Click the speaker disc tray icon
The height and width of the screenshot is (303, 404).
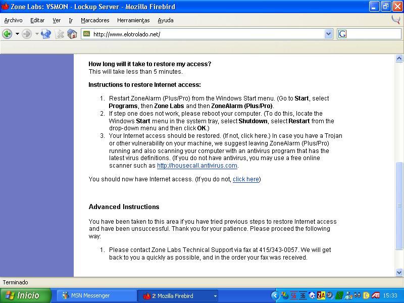click(x=330, y=295)
